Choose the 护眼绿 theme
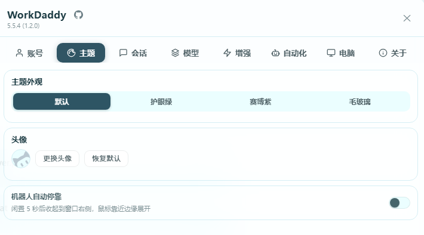 coord(161,101)
